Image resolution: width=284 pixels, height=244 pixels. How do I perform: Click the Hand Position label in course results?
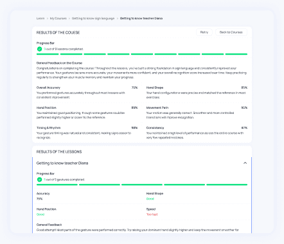[x=46, y=108]
